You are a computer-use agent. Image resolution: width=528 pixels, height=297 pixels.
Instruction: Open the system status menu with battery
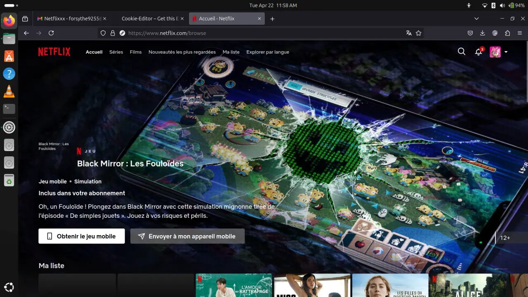pos(503,5)
